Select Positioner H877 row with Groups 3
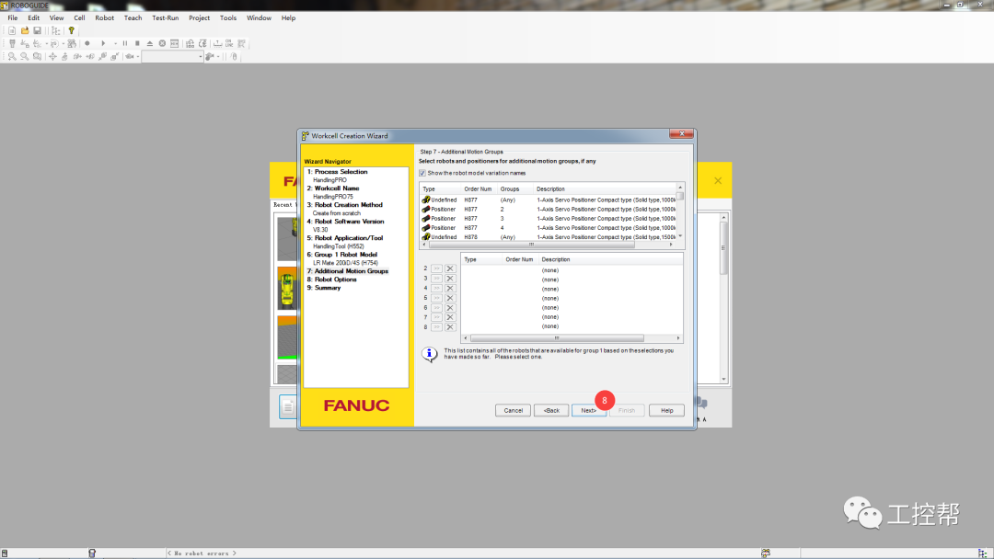The width and height of the screenshot is (994, 559). coord(549,219)
